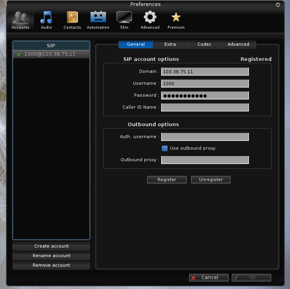This screenshot has height=289, width=290.
Task: Focus the Username field
Action: click(205, 84)
